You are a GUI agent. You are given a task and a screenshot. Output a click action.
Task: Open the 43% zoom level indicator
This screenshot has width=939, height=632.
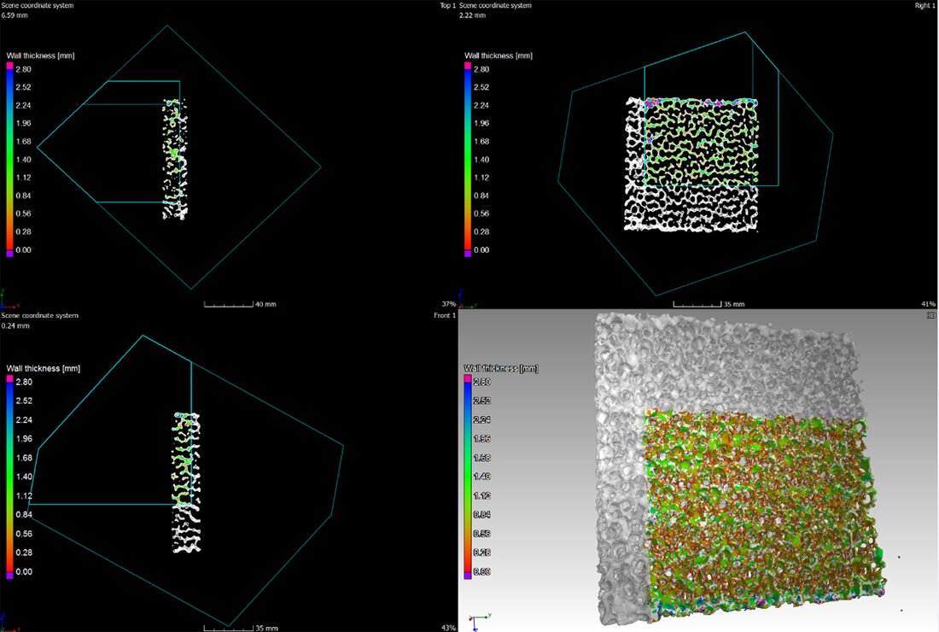click(x=448, y=627)
